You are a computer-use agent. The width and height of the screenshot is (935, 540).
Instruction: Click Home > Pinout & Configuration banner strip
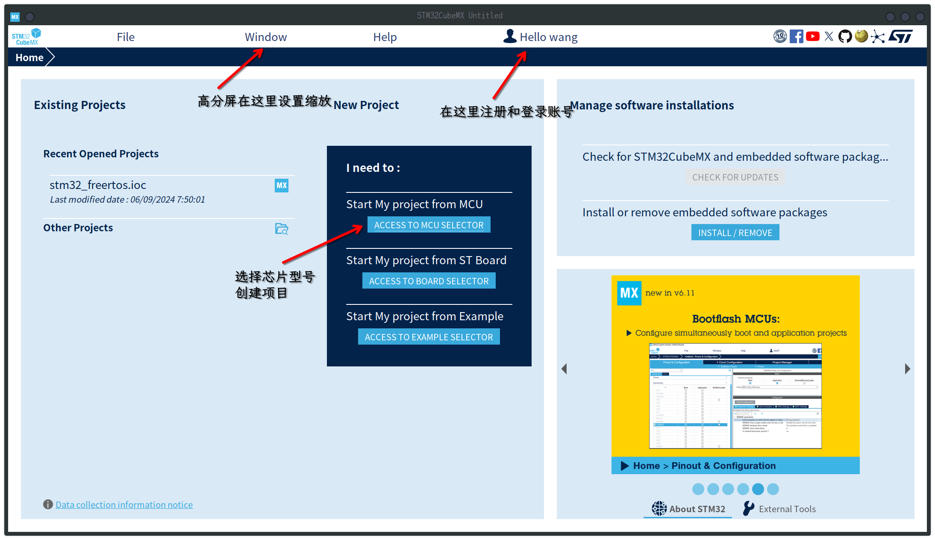pyautogui.click(x=735, y=466)
